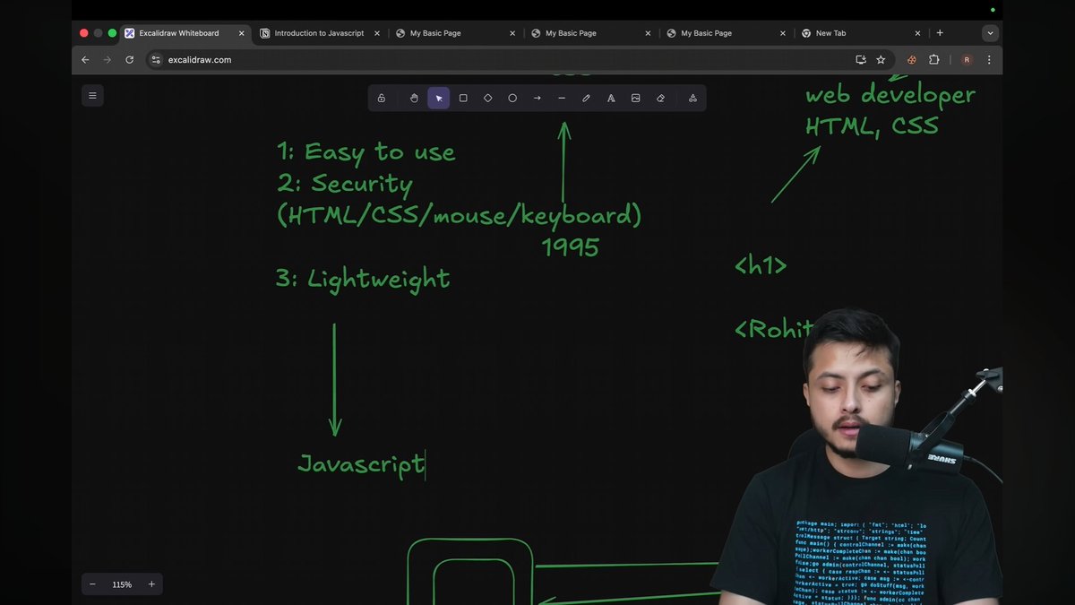Viewport: 1075px width, 605px height.
Task: Go back using the browser back arrow
Action: coord(85,60)
